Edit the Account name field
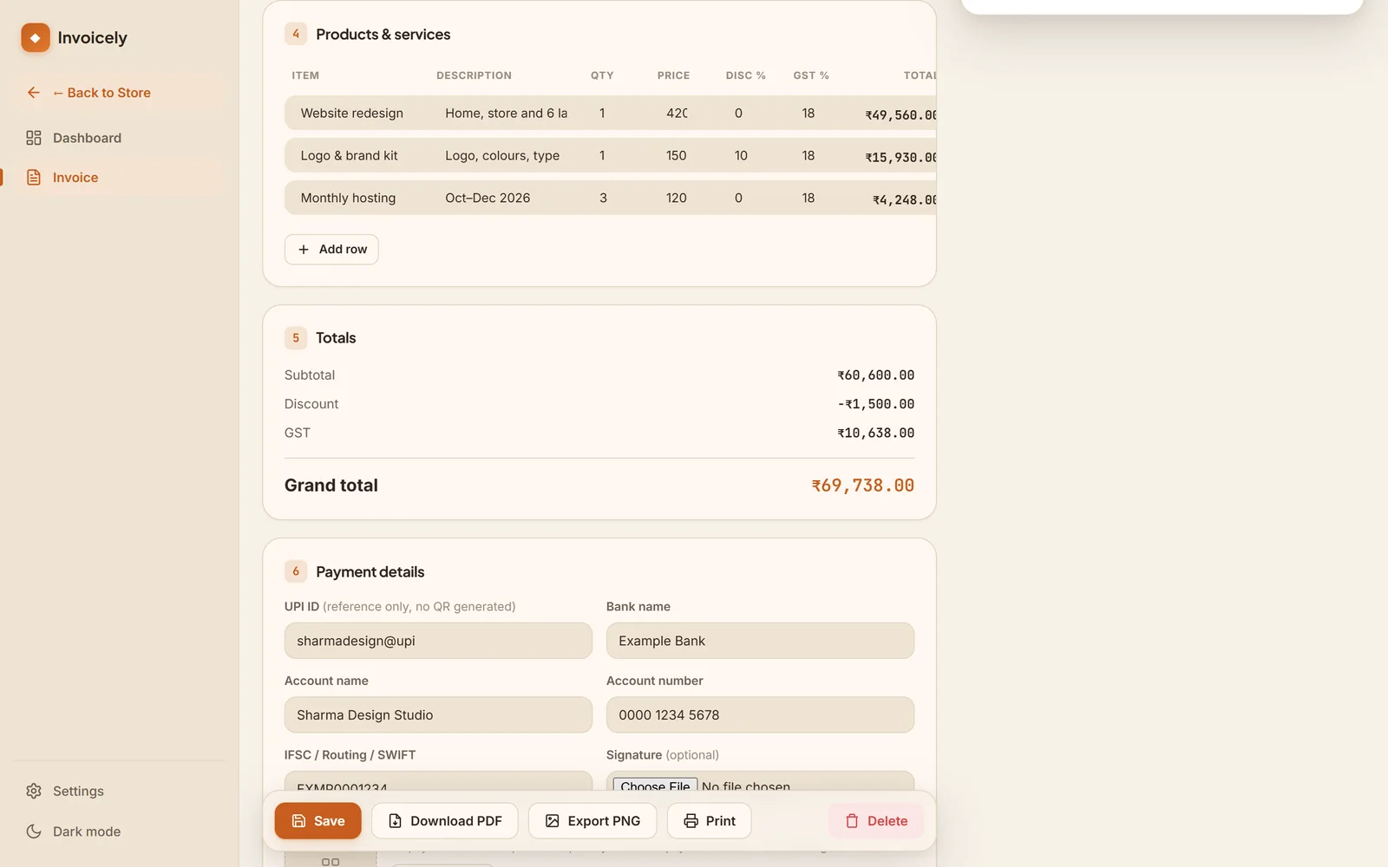Screen dimensions: 1388x867 [x=438, y=715]
